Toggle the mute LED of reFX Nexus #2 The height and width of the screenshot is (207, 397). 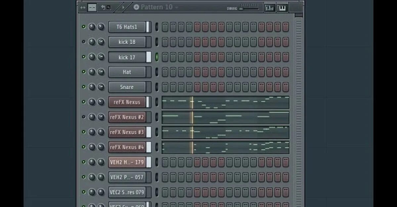(83, 117)
